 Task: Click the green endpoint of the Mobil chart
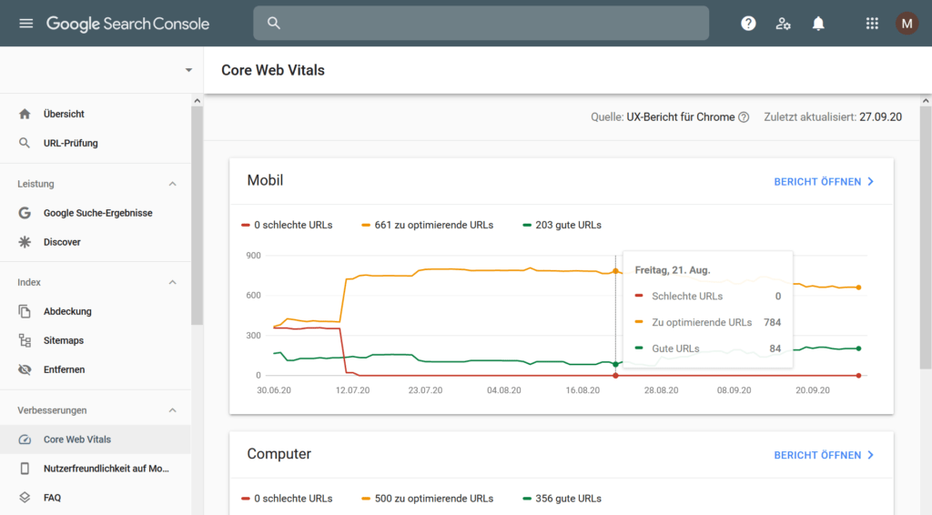[x=859, y=348]
